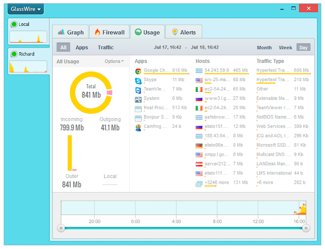Click the Camfrog app icon
This screenshot has width=325, height=249.
(138, 128)
